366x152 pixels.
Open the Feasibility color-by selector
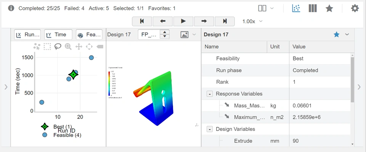tap(89, 35)
